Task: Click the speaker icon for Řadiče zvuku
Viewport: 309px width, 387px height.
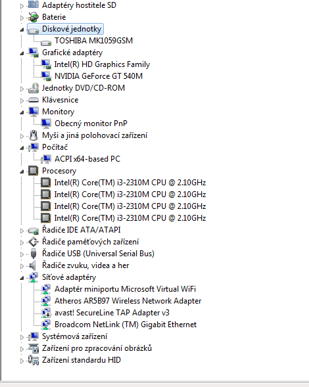Action: [x=33, y=265]
